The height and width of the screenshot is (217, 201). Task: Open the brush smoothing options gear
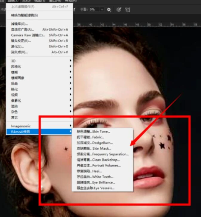pyautogui.click(x=109, y=10)
